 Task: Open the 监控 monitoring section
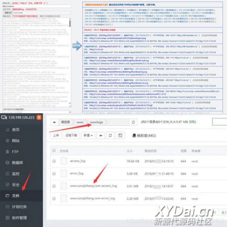coord(8,174)
